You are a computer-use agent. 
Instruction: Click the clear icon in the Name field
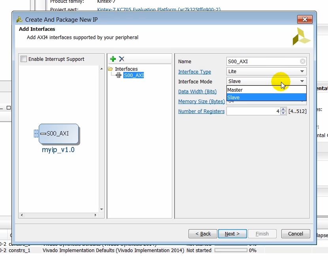coord(302,61)
